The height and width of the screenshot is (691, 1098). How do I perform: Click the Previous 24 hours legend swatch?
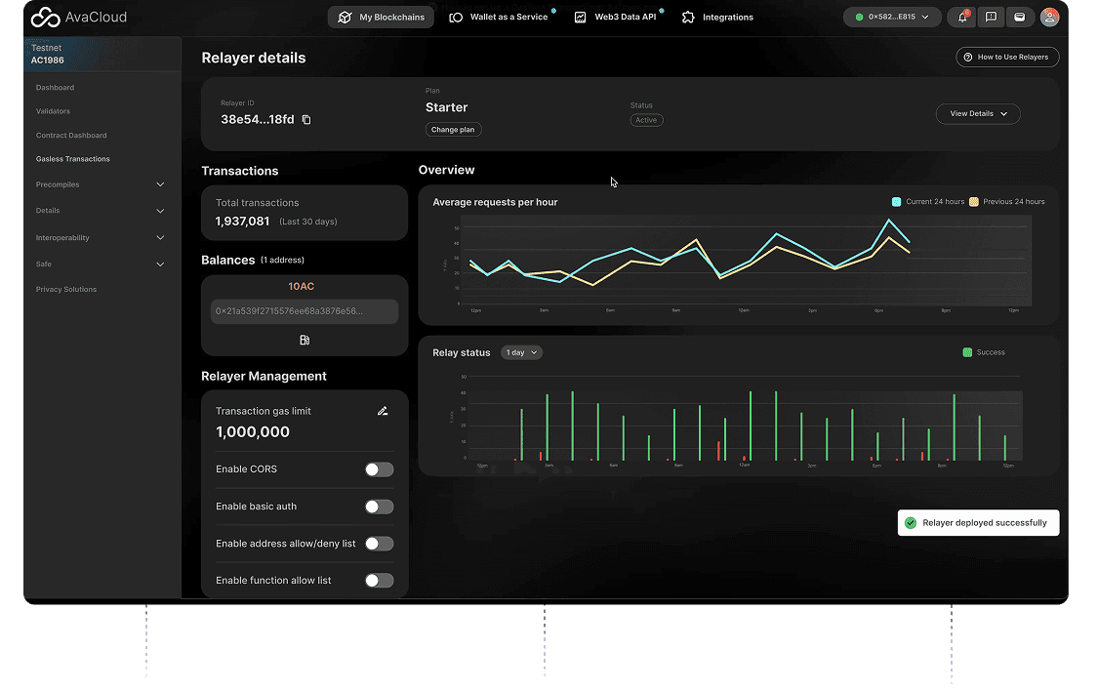point(973,202)
